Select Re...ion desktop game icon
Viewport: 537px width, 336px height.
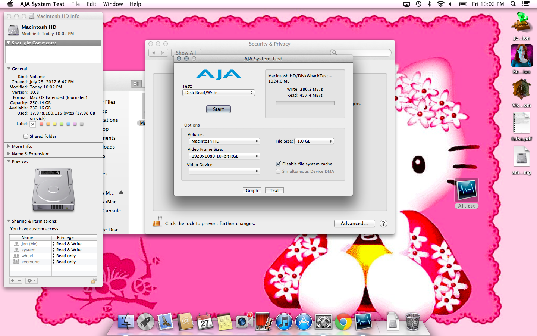521,59
